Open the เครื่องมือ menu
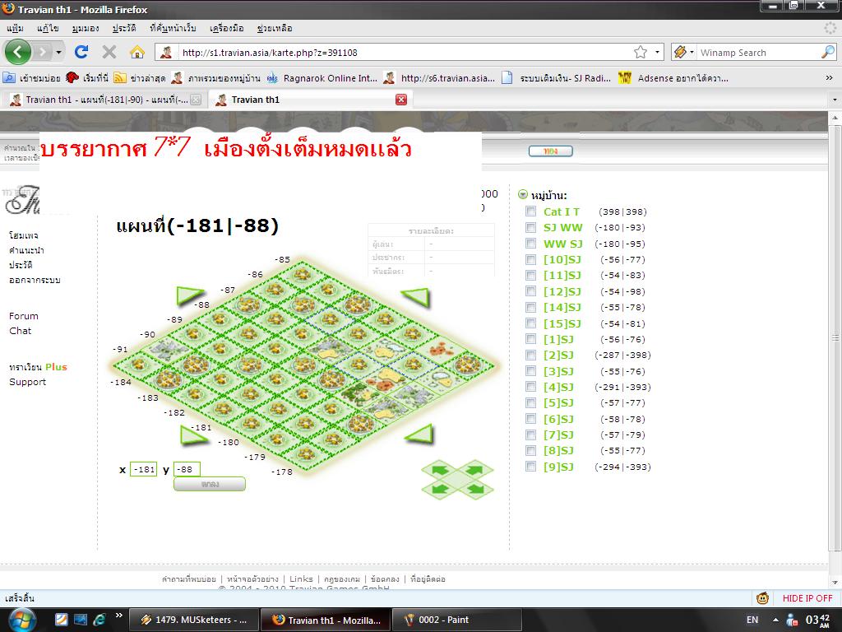This screenshot has height=632, width=842. [x=227, y=28]
